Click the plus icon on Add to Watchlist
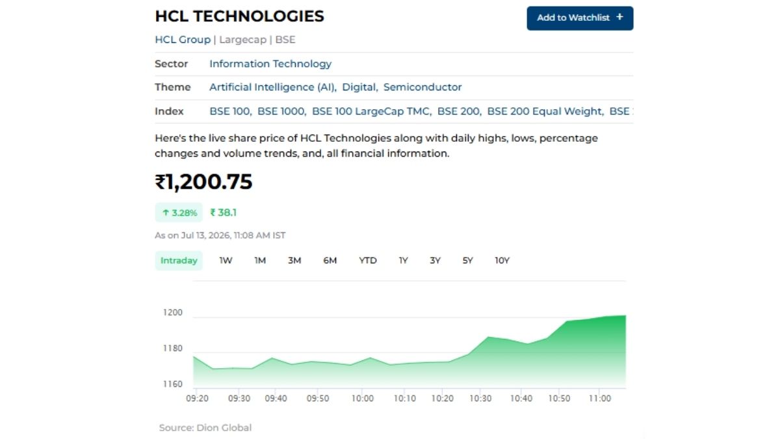The height and width of the screenshot is (439, 780). pos(619,18)
